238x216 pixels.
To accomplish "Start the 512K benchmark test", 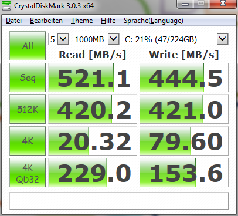I will tap(28, 109).
